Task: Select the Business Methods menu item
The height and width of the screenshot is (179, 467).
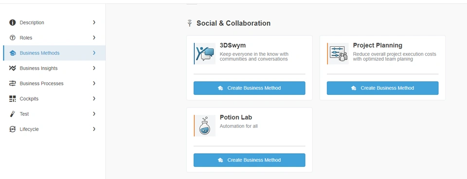Action: [x=54, y=53]
